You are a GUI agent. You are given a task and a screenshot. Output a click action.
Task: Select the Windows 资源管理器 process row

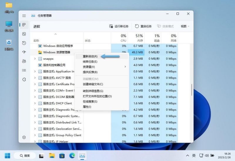click(x=104, y=52)
